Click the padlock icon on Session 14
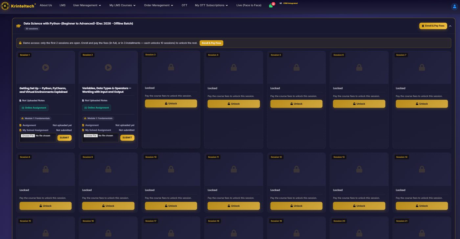The height and width of the screenshot is (239, 460). click(422, 169)
